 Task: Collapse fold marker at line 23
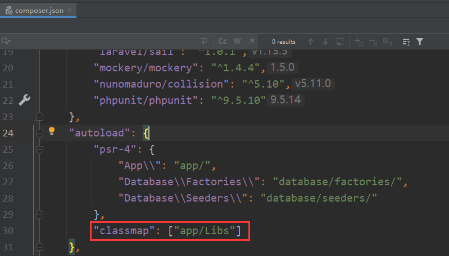tap(39, 117)
